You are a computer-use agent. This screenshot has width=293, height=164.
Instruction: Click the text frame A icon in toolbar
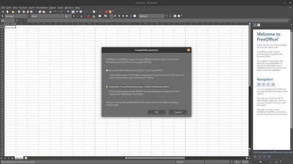175,16
